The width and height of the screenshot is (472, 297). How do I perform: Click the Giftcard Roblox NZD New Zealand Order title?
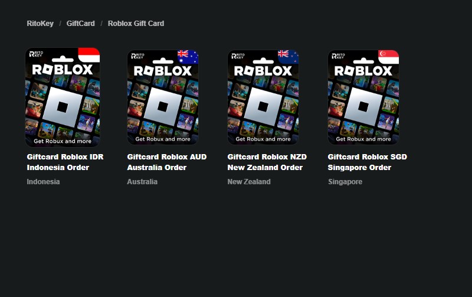(267, 162)
